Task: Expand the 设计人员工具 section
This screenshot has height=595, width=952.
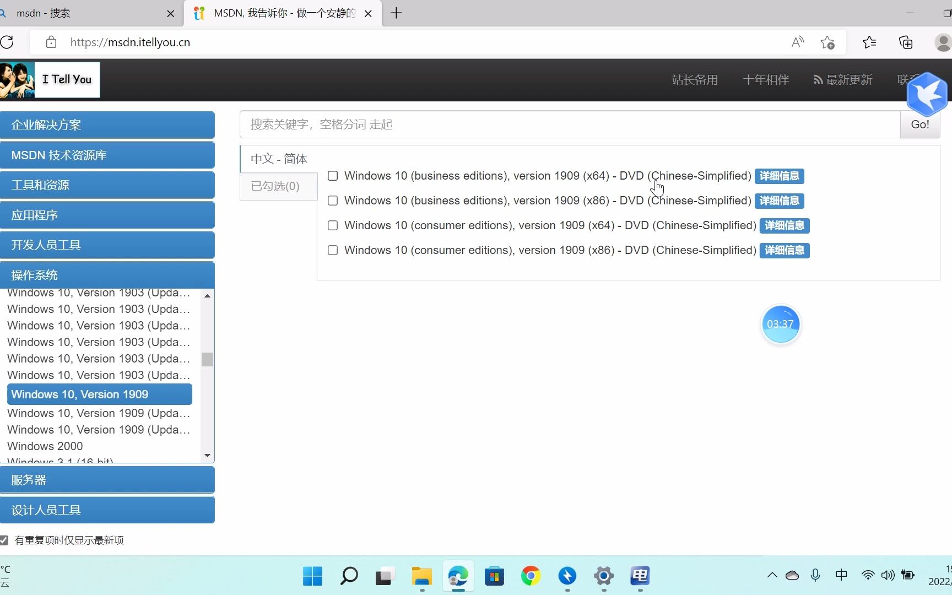Action: pos(107,510)
